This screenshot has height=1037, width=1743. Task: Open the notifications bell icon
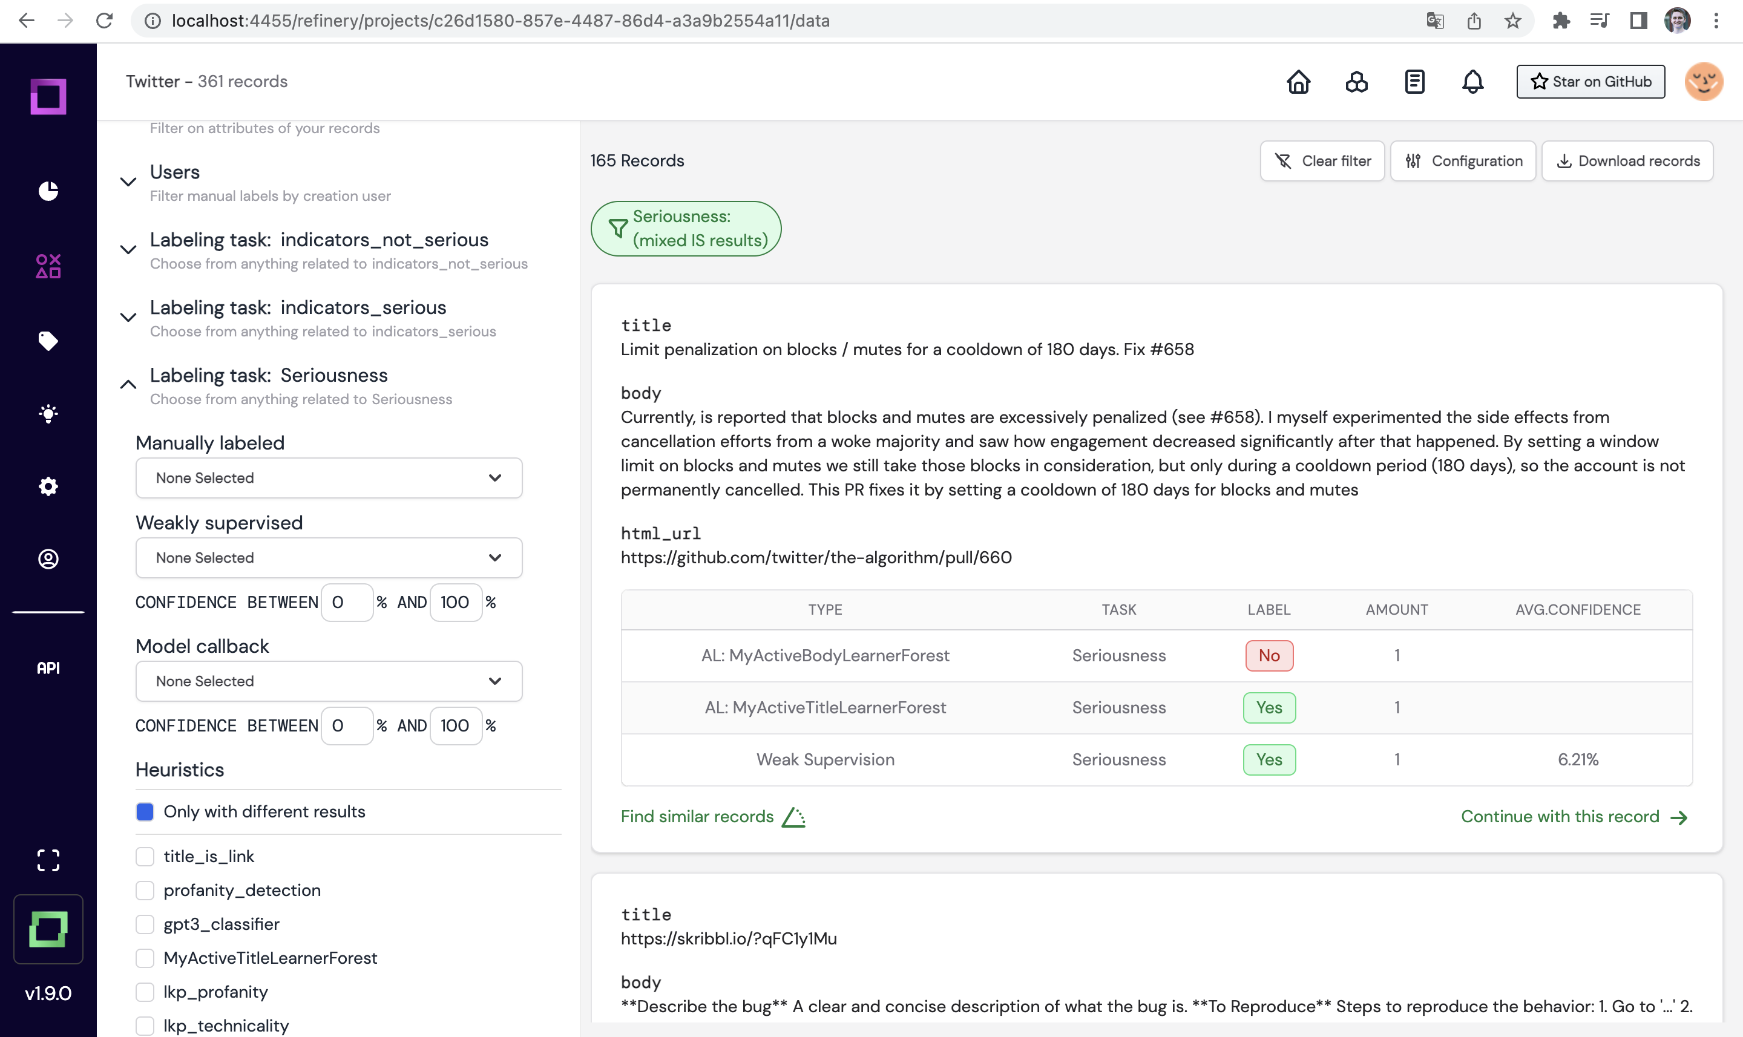1472,82
